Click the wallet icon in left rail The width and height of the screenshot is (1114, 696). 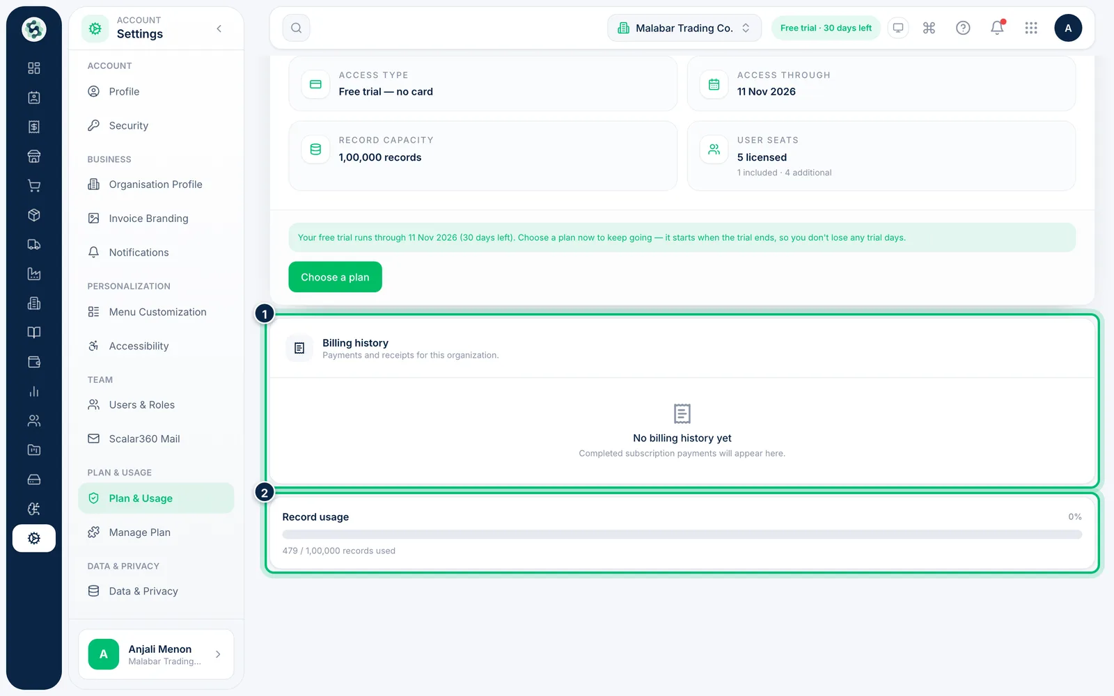click(x=33, y=362)
